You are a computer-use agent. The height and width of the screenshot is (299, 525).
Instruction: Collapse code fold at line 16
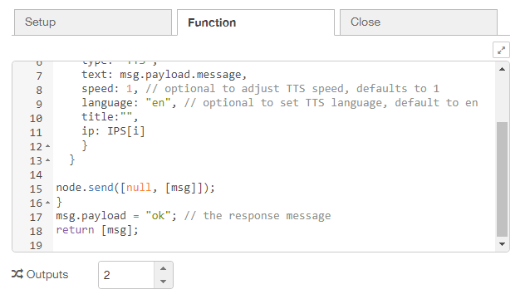[48, 203]
